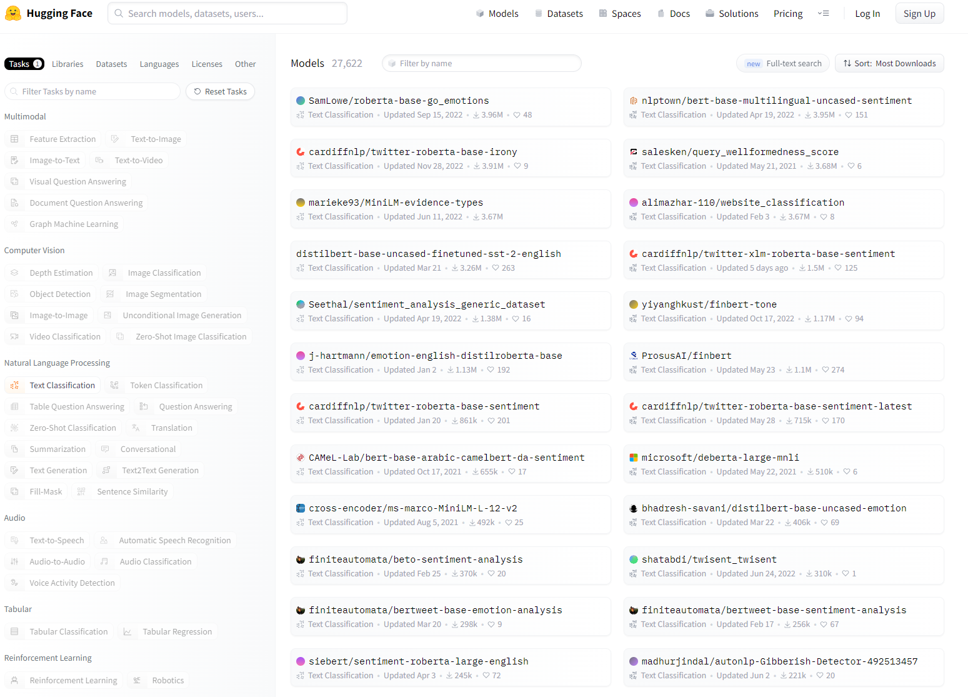The height and width of the screenshot is (697, 968).
Task: Focus the main search models field
Action: 227,13
